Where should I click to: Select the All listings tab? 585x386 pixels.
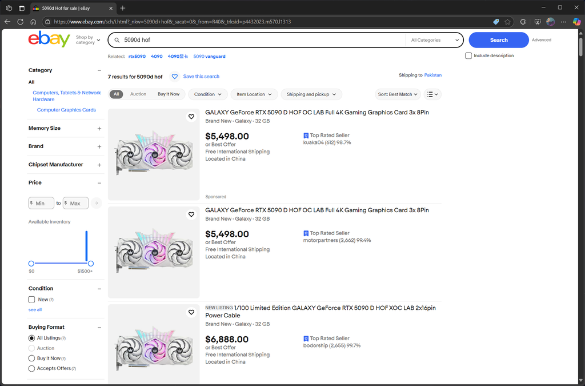pos(117,94)
